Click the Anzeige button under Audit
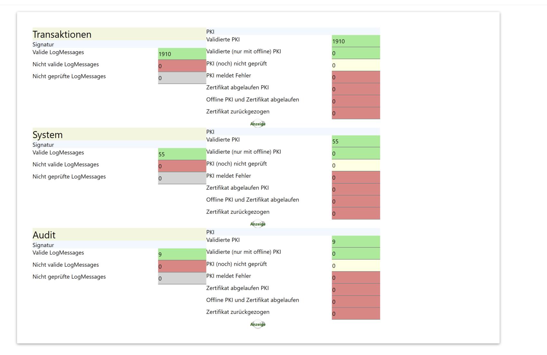 [258, 324]
